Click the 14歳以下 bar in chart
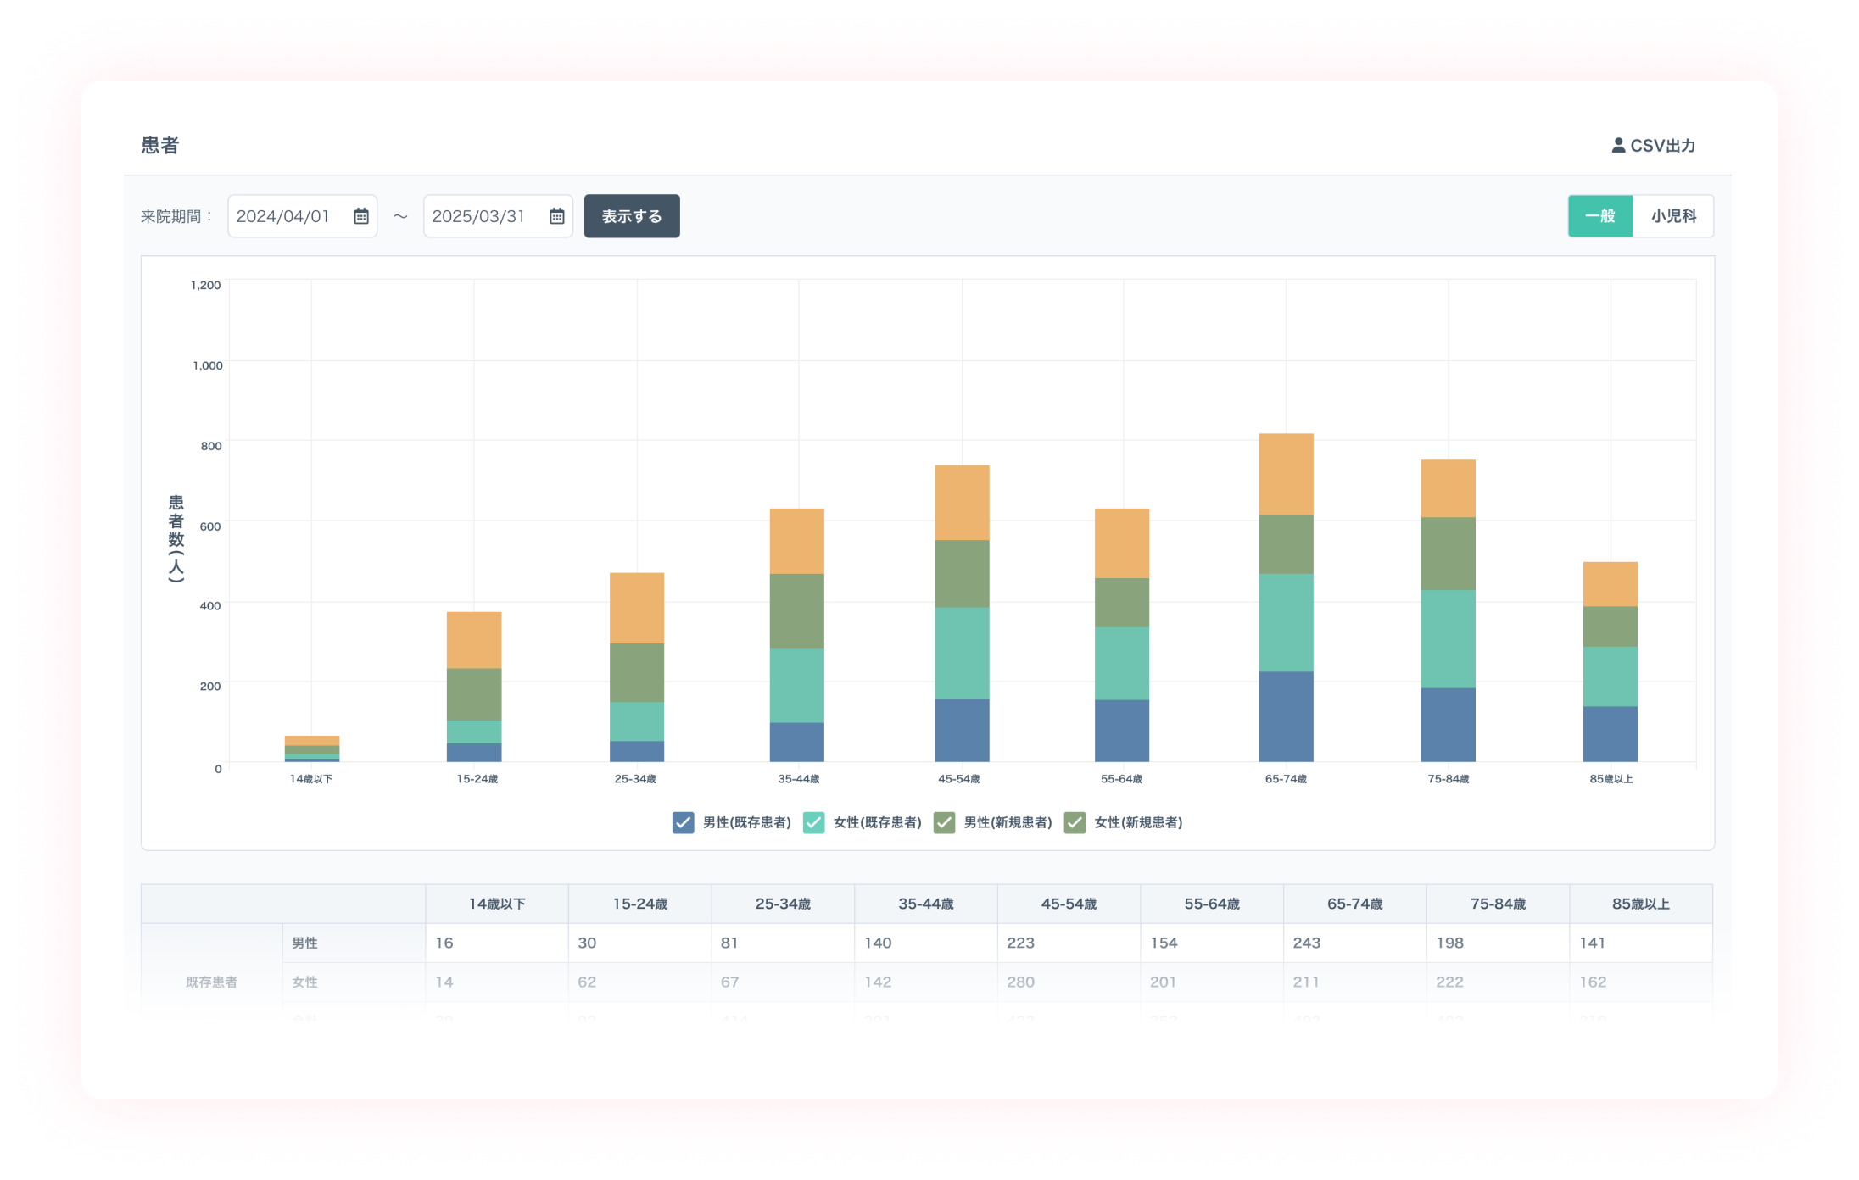This screenshot has height=1180, width=1859. click(x=311, y=748)
